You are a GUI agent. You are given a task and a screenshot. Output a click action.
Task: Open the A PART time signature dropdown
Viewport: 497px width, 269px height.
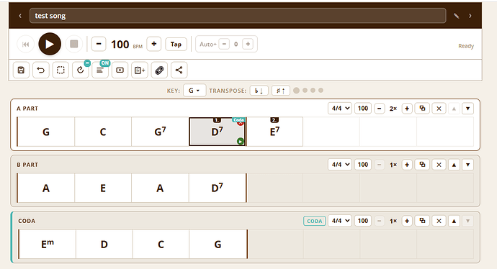pyautogui.click(x=340, y=108)
